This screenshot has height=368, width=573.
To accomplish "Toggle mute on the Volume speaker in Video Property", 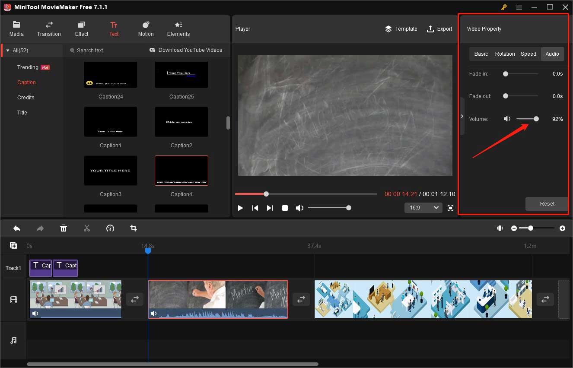I will tap(507, 118).
